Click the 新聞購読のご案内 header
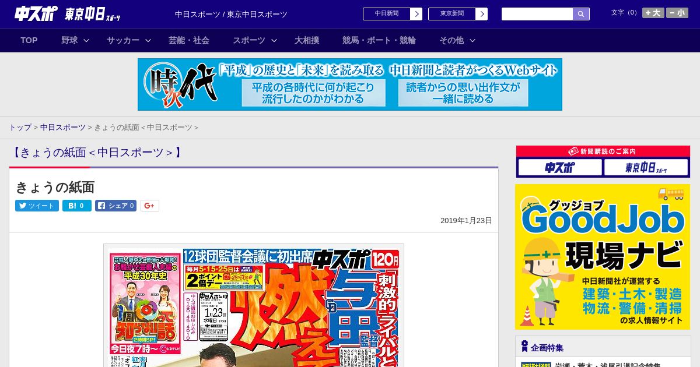 tap(603, 151)
